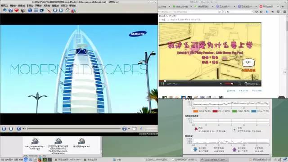The width and height of the screenshot is (288, 162).
Task: Jump to previous track in SMPlayer toolbar
Action: click(55, 10)
